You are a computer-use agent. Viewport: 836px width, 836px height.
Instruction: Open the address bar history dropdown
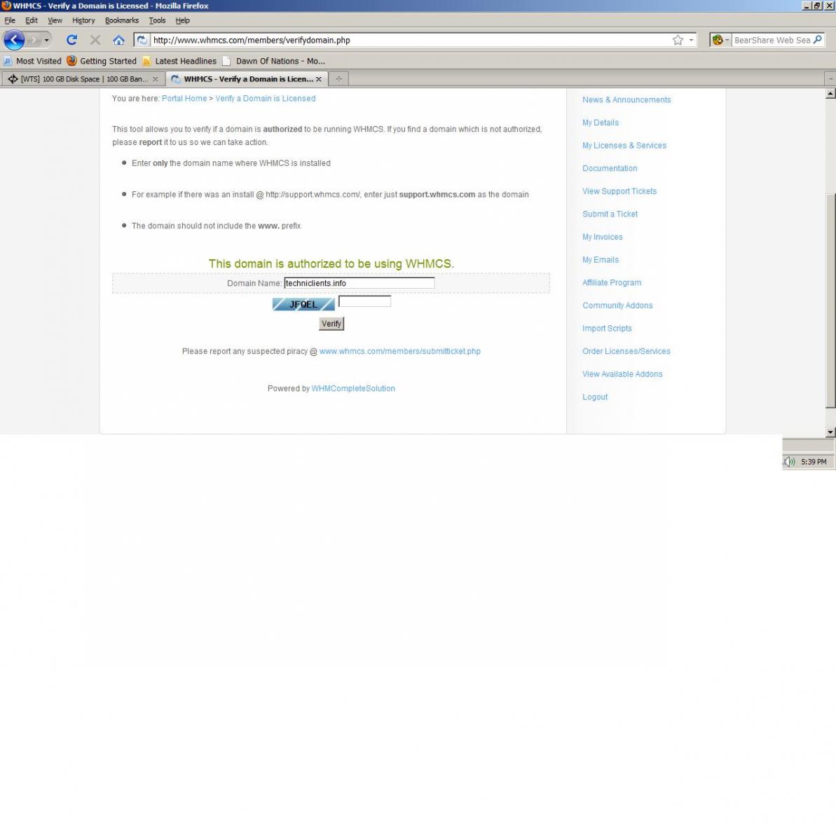pos(691,40)
